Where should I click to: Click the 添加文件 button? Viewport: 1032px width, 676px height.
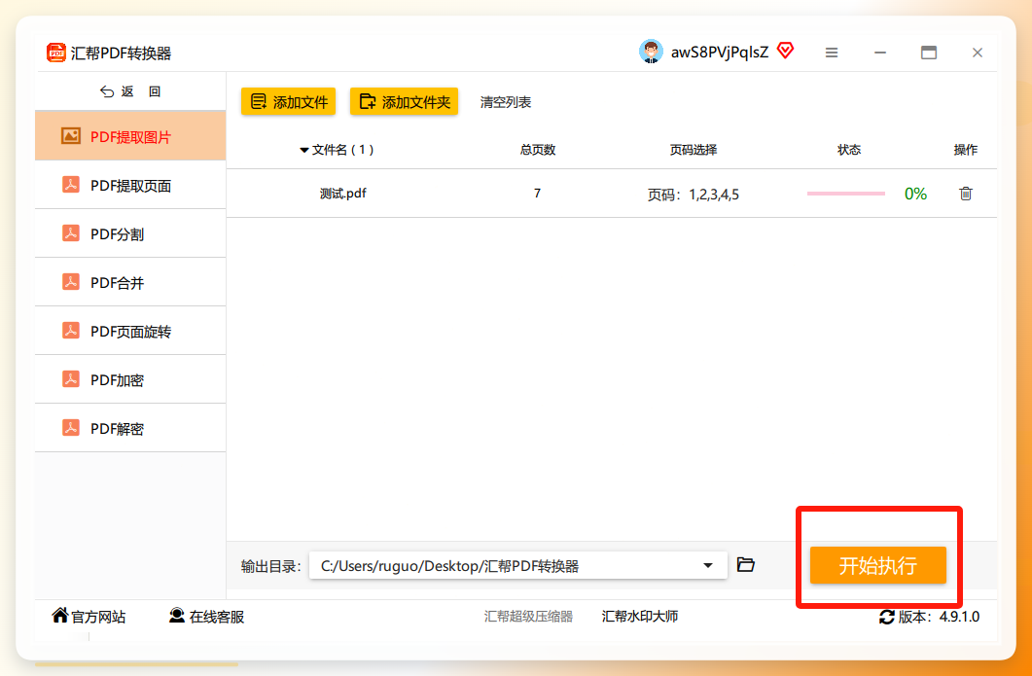coord(288,101)
